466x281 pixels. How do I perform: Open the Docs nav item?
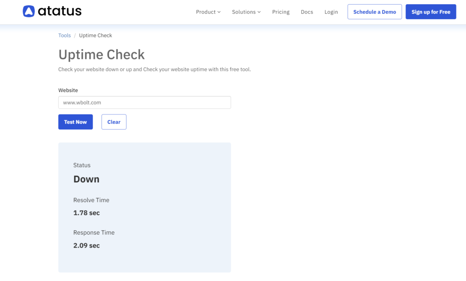pyautogui.click(x=307, y=12)
